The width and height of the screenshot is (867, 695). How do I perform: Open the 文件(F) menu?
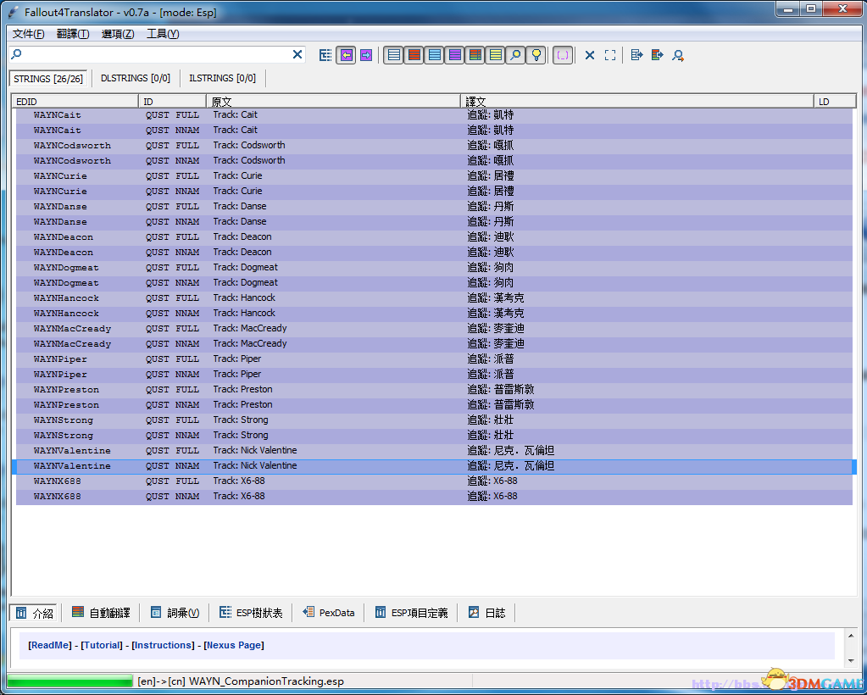tap(29, 34)
